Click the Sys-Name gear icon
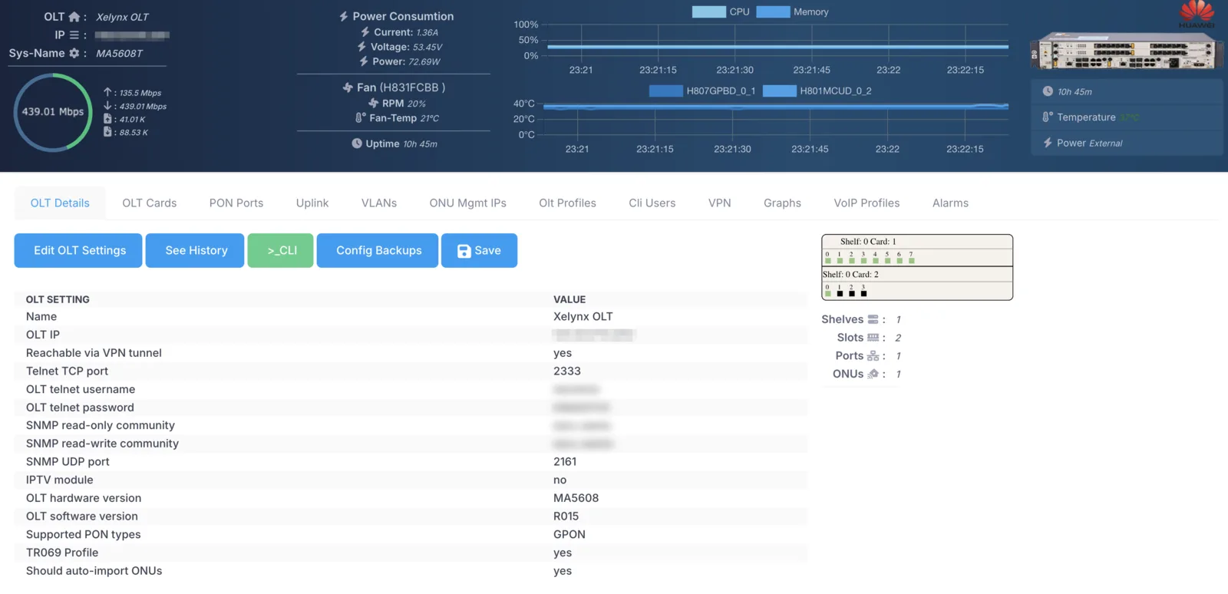Screen dimensions: 1228x594 [x=74, y=53]
